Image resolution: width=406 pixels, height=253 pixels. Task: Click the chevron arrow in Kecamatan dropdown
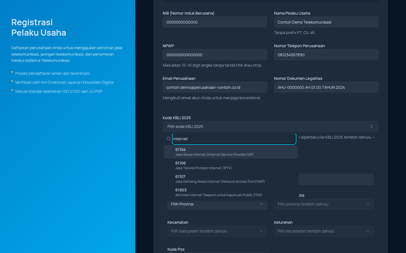point(261,231)
